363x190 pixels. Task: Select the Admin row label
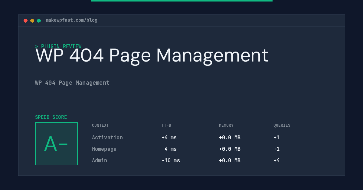coord(100,160)
